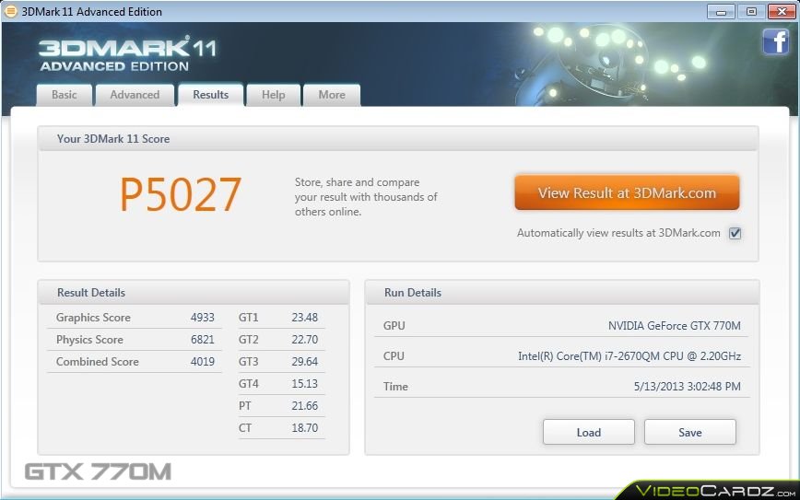Click the NVIDIA GeForce GTX 770M text
Screen dimensions: 800x500
(674, 326)
